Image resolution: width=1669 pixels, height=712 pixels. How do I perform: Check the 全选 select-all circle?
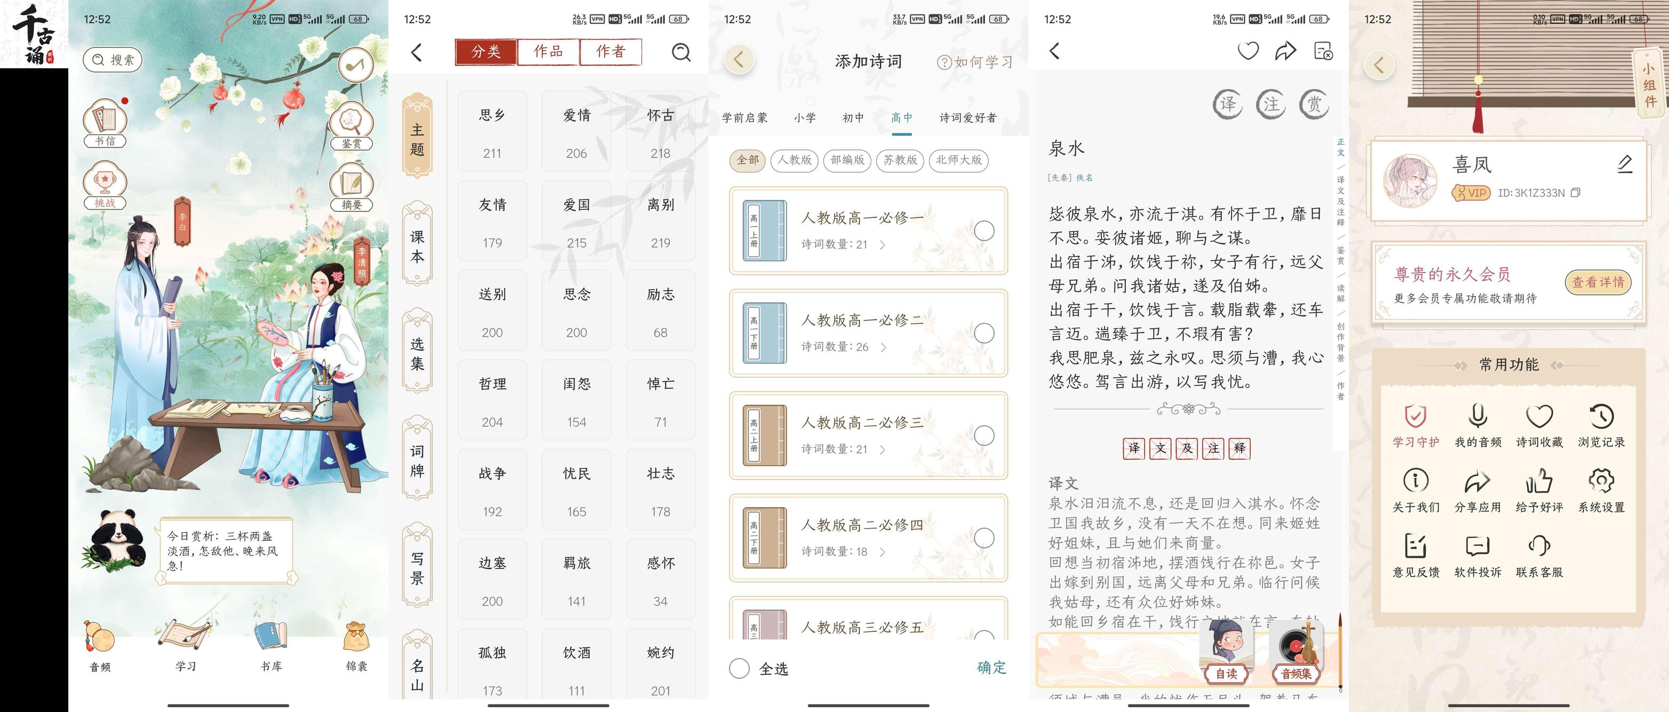click(x=740, y=668)
